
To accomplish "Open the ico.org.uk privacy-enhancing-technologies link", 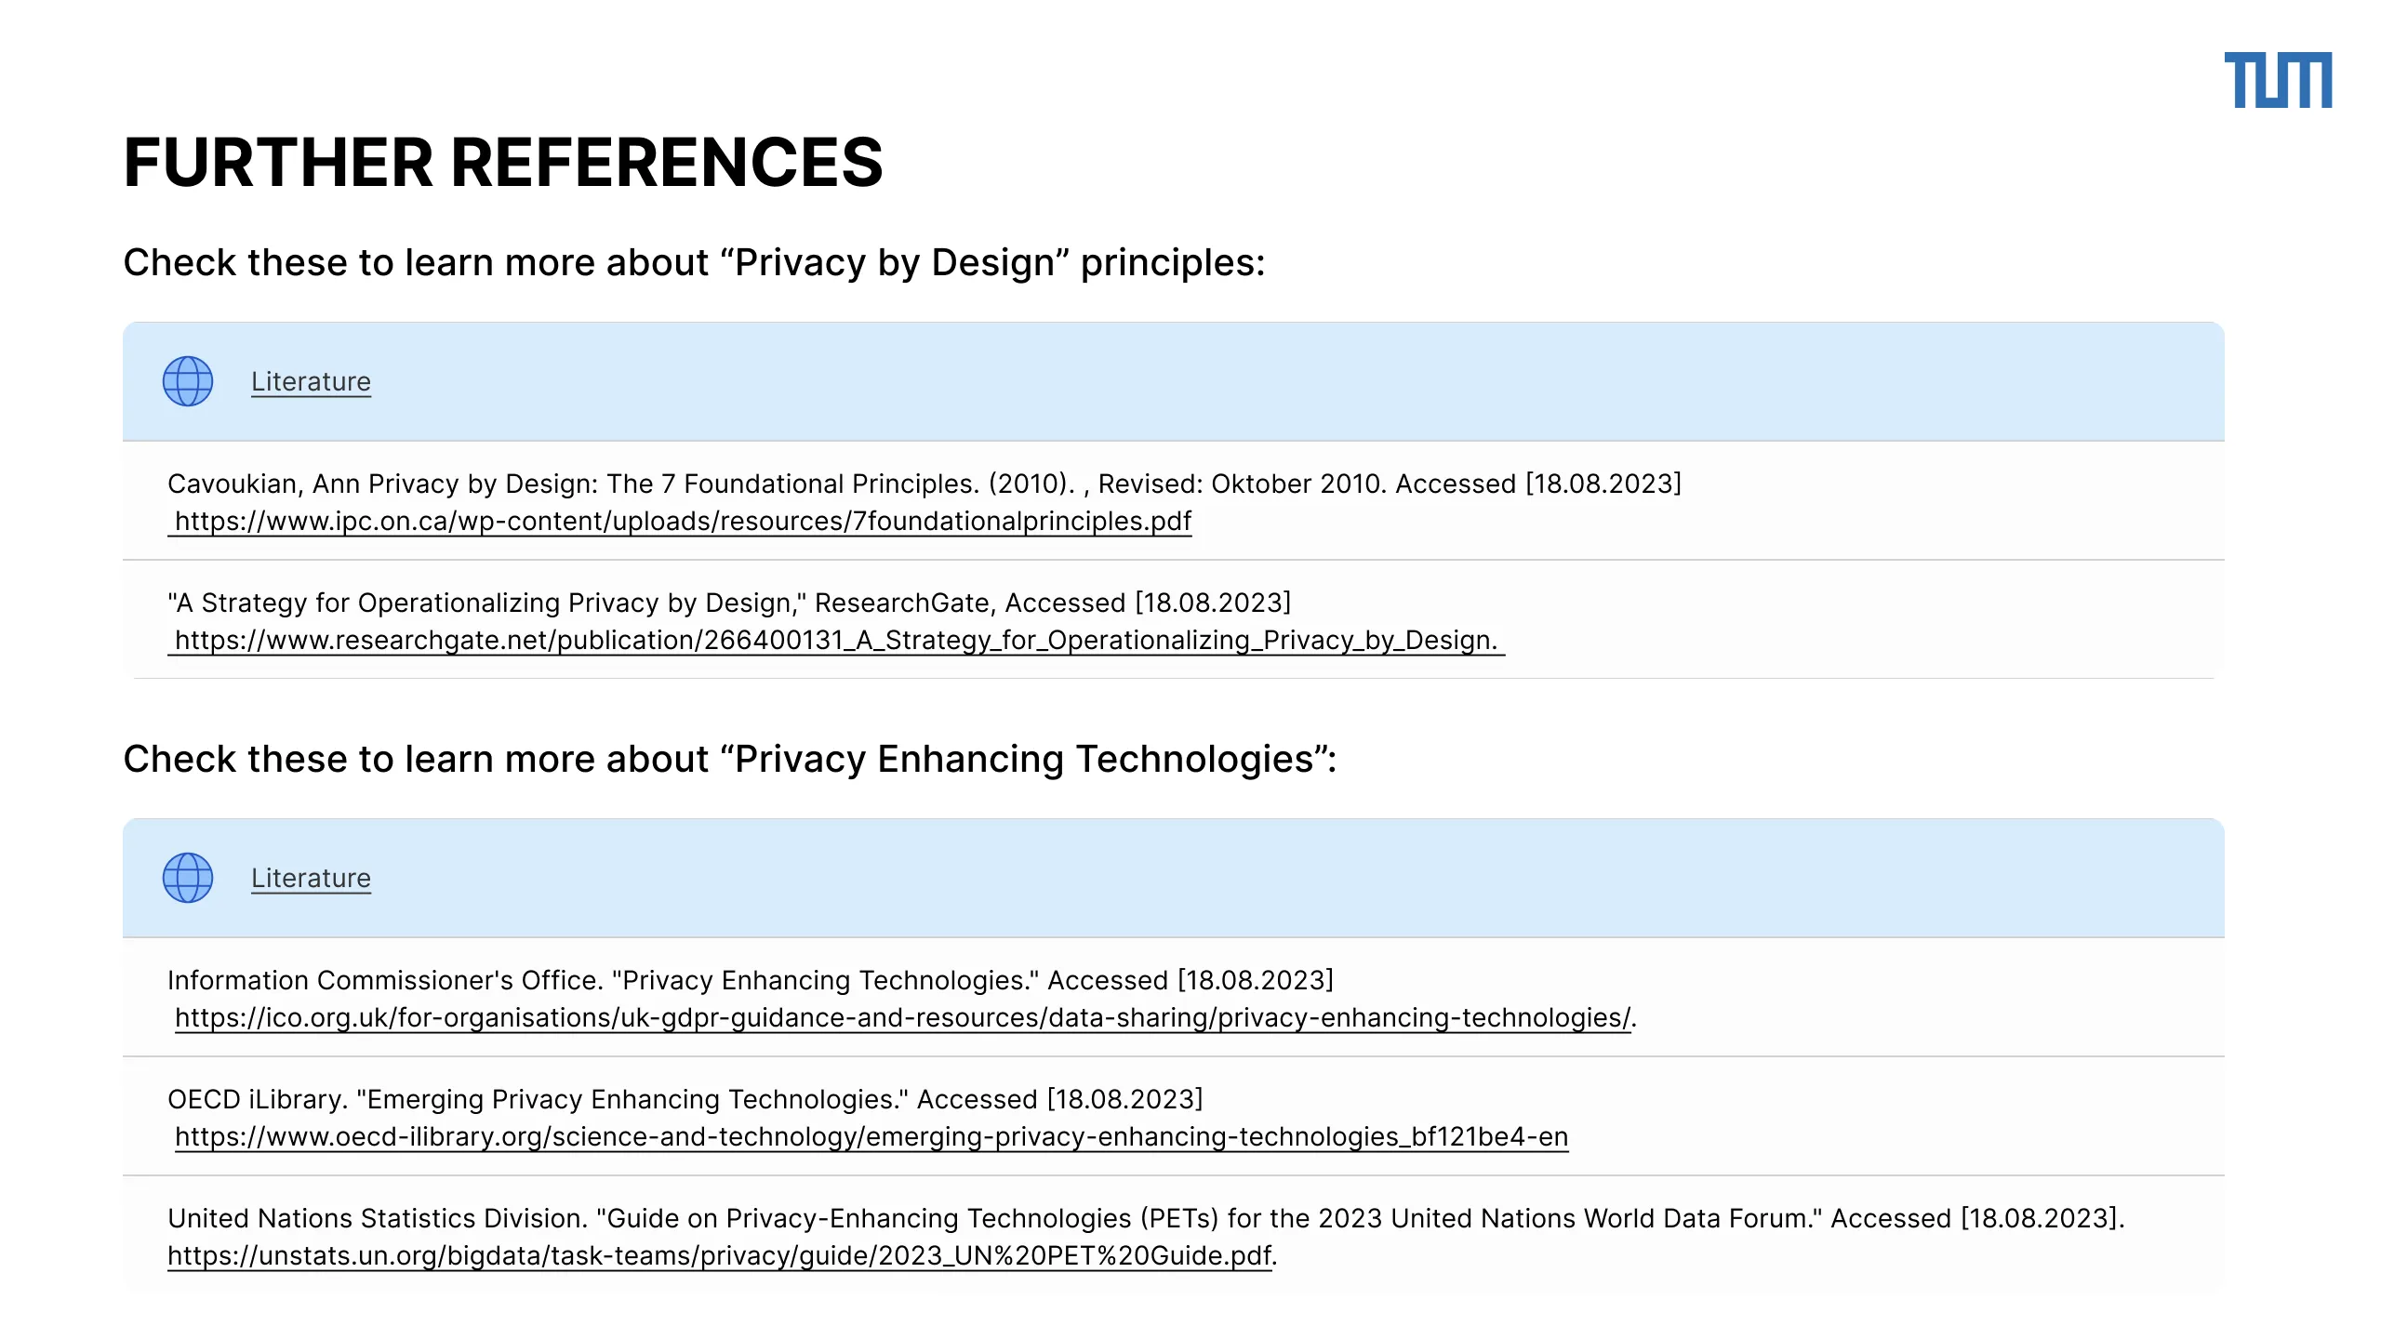I will (x=902, y=1018).
